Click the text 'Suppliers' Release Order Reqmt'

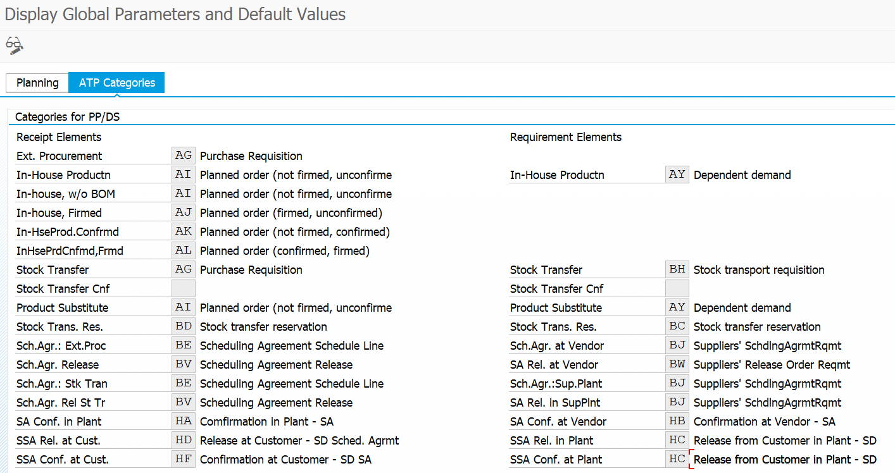click(772, 365)
